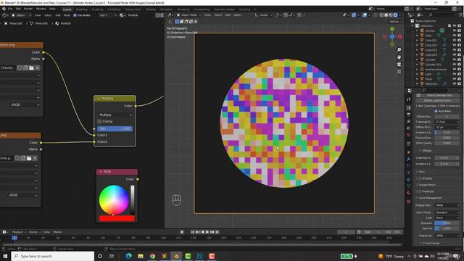Click the Fac 1.000 slider in Multiply node
Image resolution: width=464 pixels, height=261 pixels.
tap(115, 129)
